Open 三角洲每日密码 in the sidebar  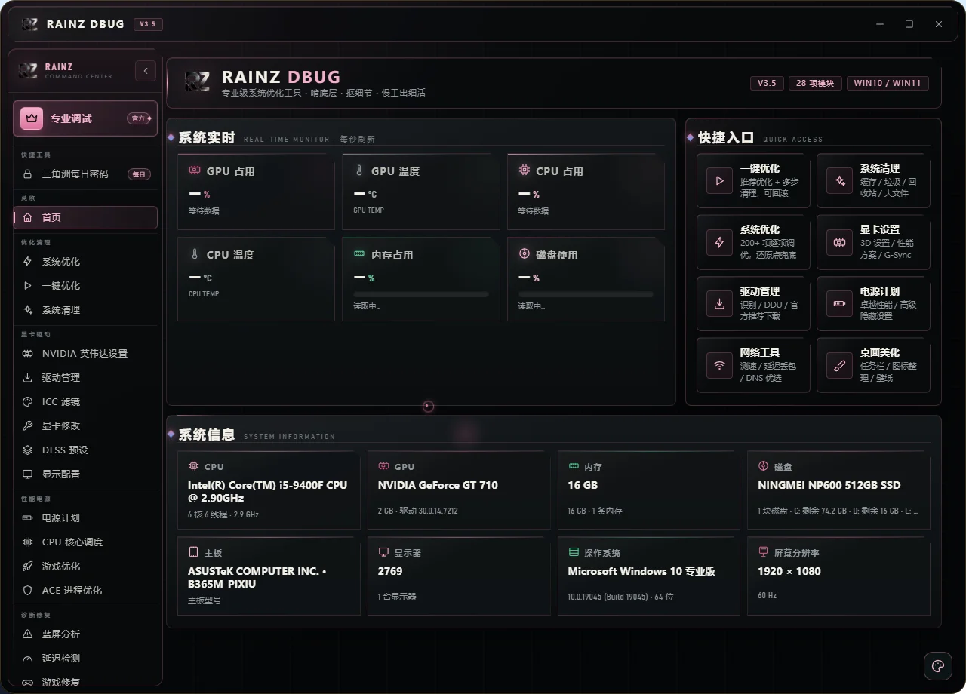pos(85,173)
